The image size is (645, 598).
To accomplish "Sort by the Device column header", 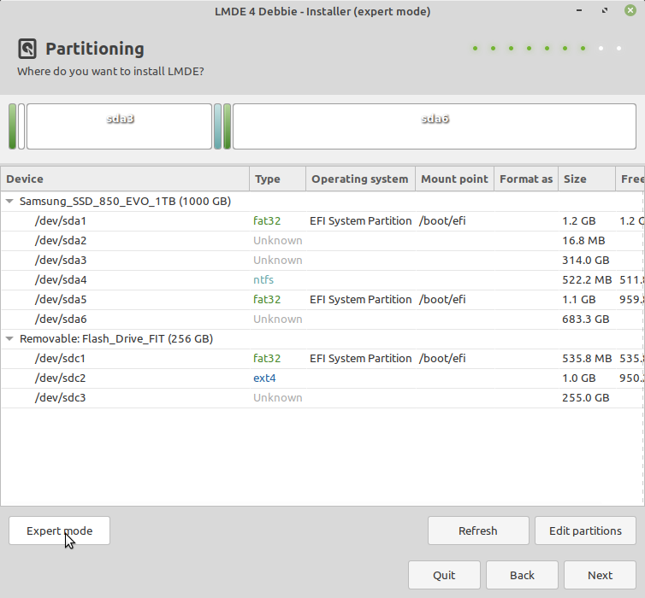I will 125,179.
